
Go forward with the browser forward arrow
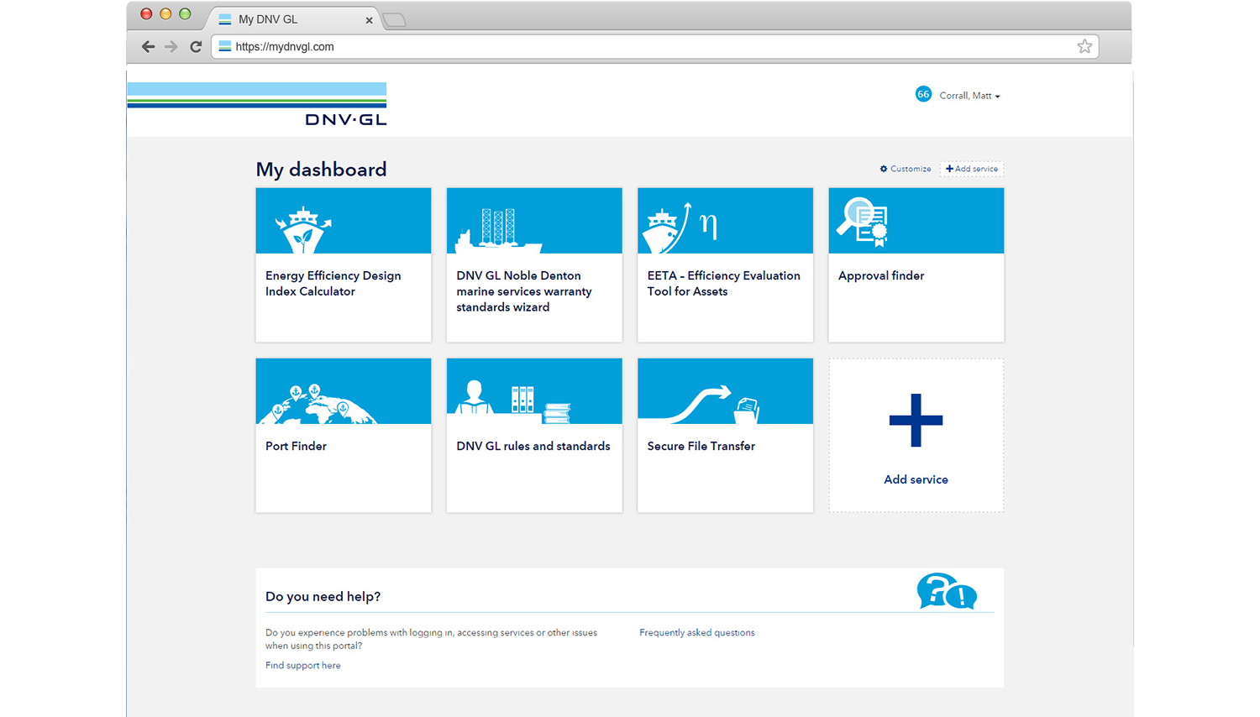[171, 47]
